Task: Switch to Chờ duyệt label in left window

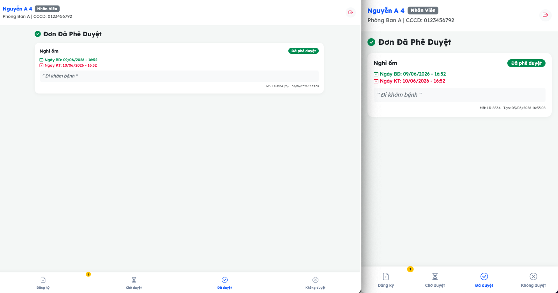Action: pos(134,288)
